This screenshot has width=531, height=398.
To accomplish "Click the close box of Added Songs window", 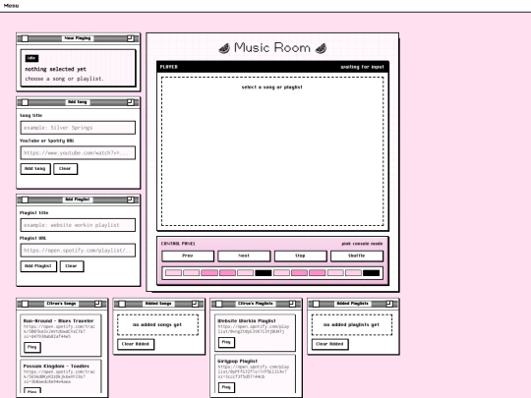I will click(122, 304).
